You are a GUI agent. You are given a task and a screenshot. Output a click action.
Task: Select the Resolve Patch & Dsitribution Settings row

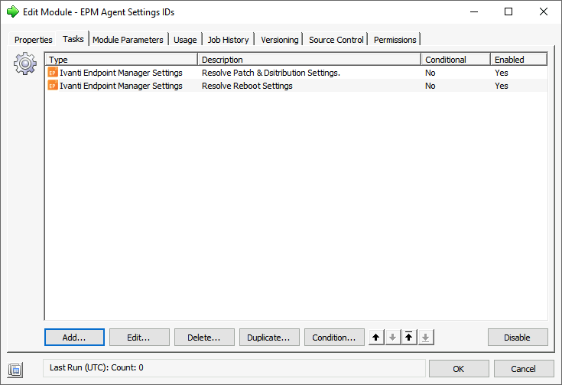pos(297,73)
